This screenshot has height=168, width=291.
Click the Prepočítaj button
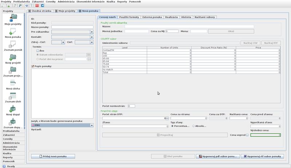[165, 135]
